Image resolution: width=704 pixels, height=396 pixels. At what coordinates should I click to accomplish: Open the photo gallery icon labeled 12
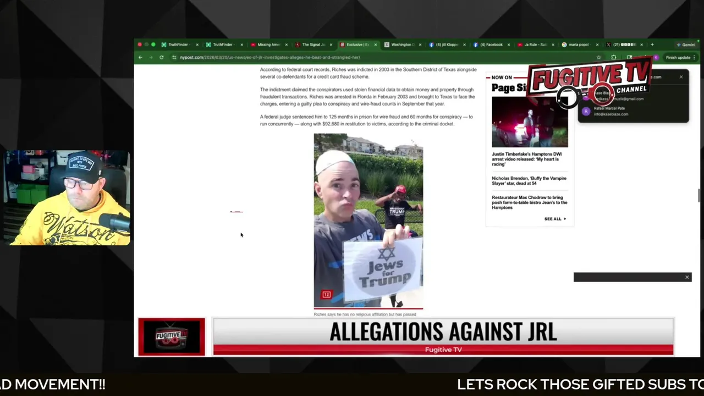[326, 295]
